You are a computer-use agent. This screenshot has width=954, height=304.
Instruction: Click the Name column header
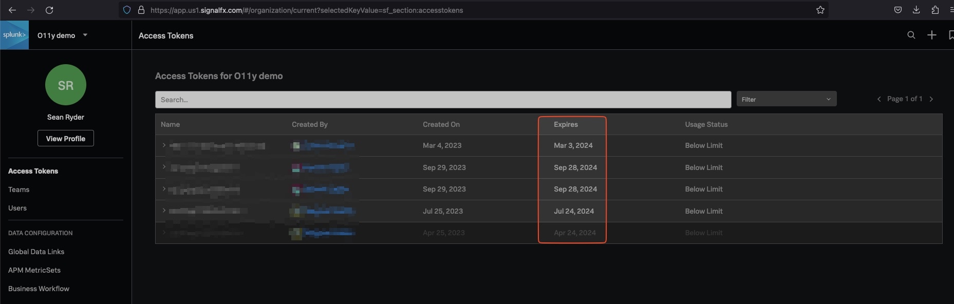point(171,124)
